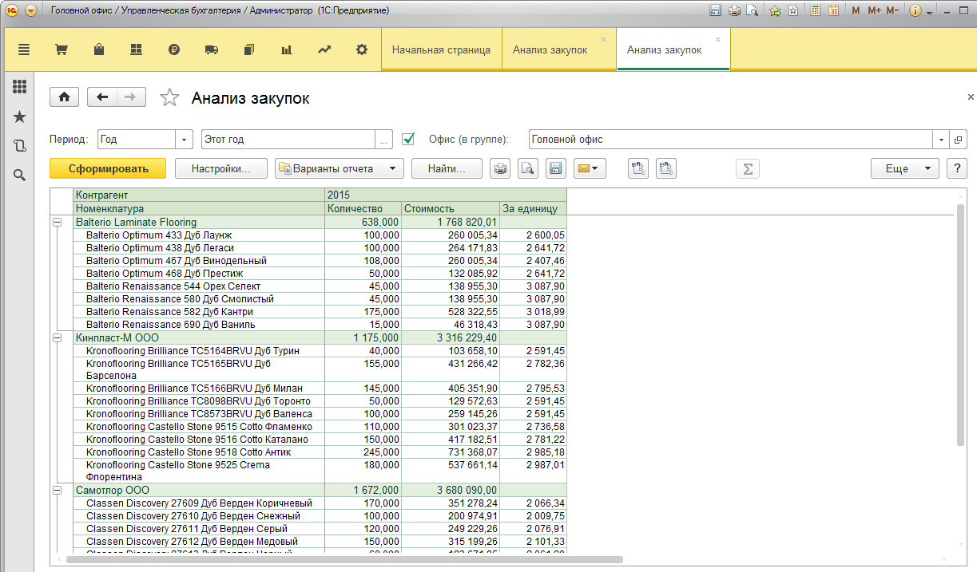The image size is (977, 572).
Task: Collapse the Самотлор ООО group
Action: 57,491
